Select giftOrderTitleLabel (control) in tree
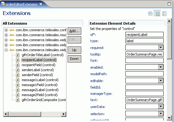Viewport: 174px width, 122px height. pos(43,55)
